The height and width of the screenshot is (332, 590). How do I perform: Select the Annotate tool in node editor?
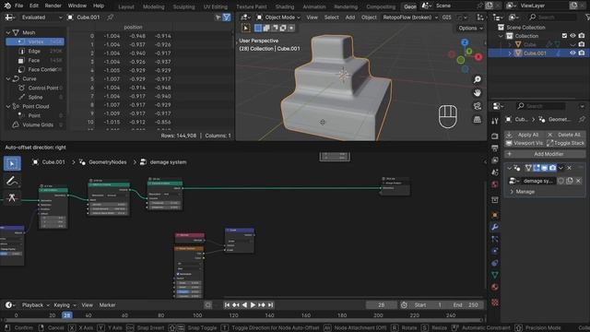pos(12,181)
